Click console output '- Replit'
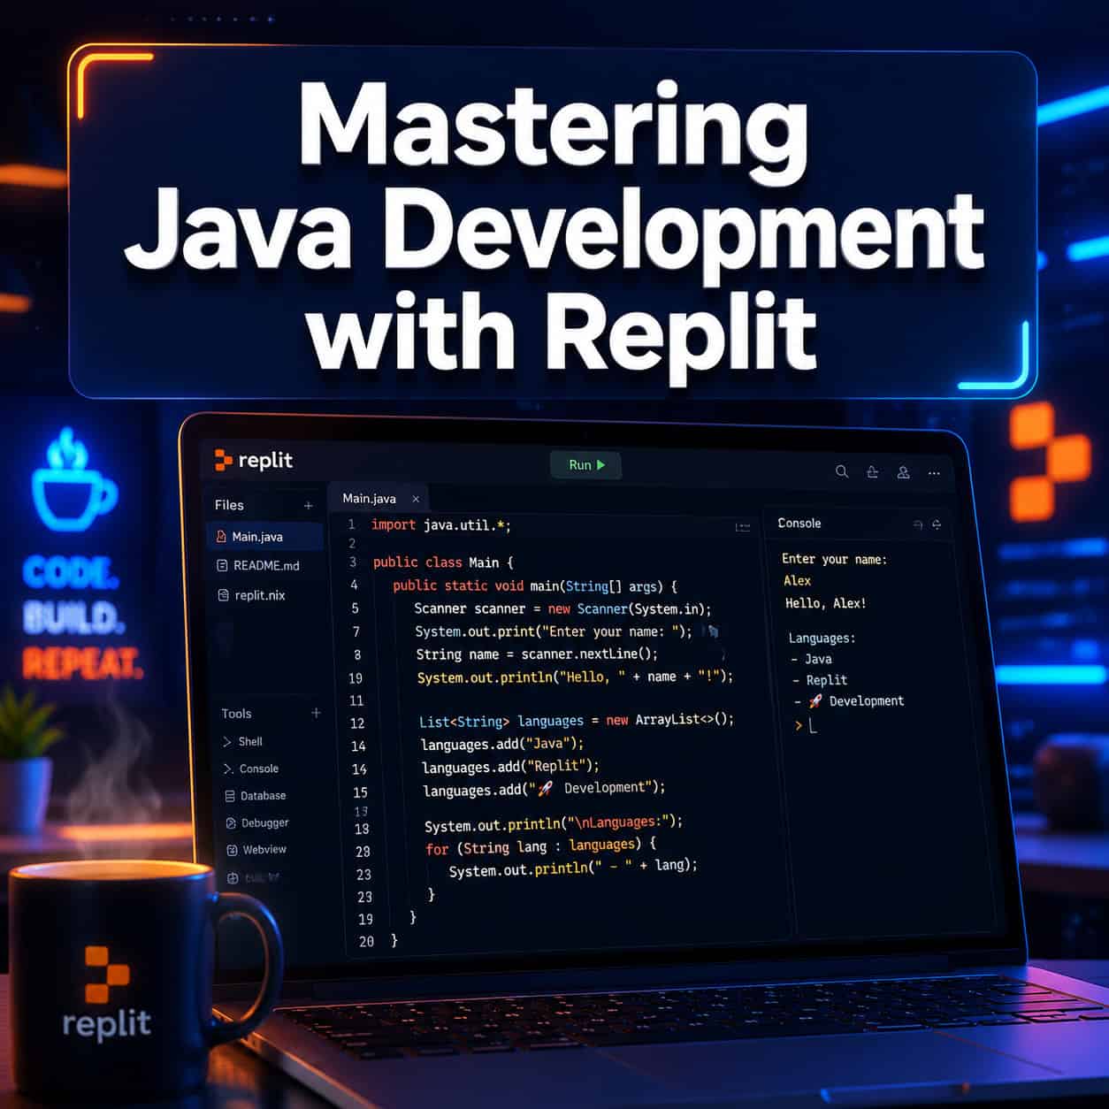1109x1109 pixels. (820, 680)
